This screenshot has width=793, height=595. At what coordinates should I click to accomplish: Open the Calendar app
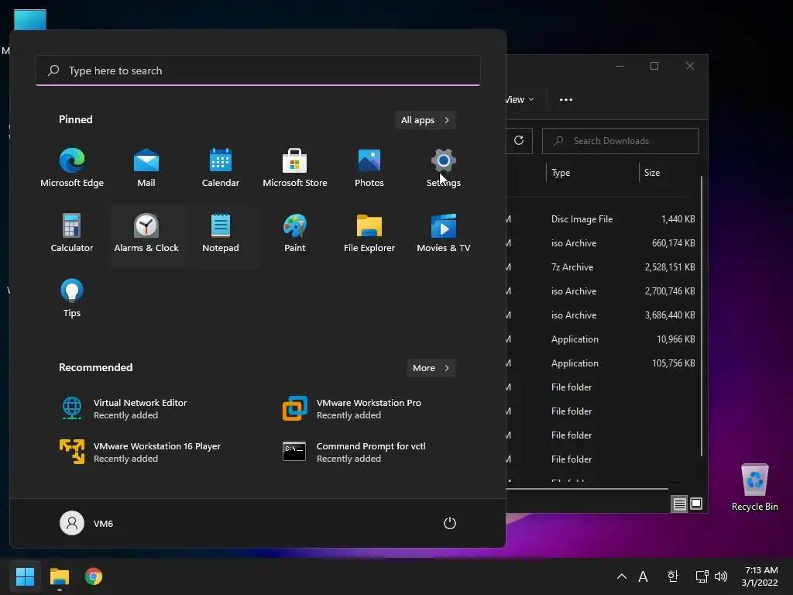coord(221,168)
